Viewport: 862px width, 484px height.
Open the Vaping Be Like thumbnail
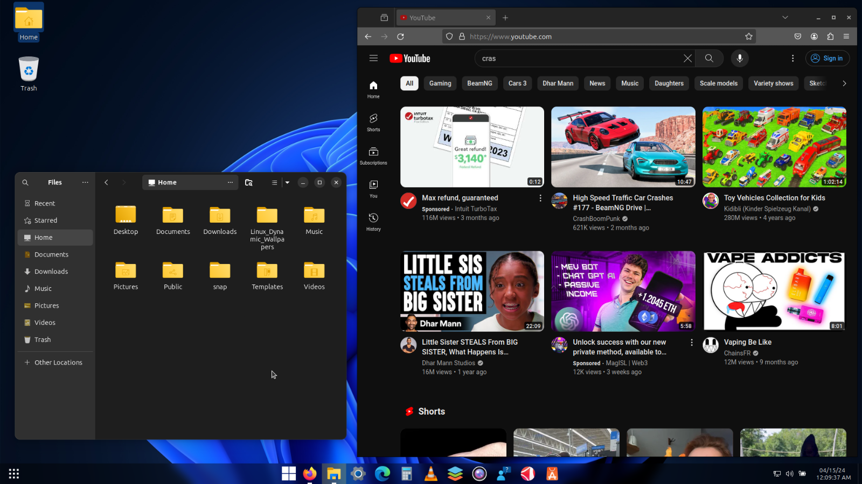(774, 291)
